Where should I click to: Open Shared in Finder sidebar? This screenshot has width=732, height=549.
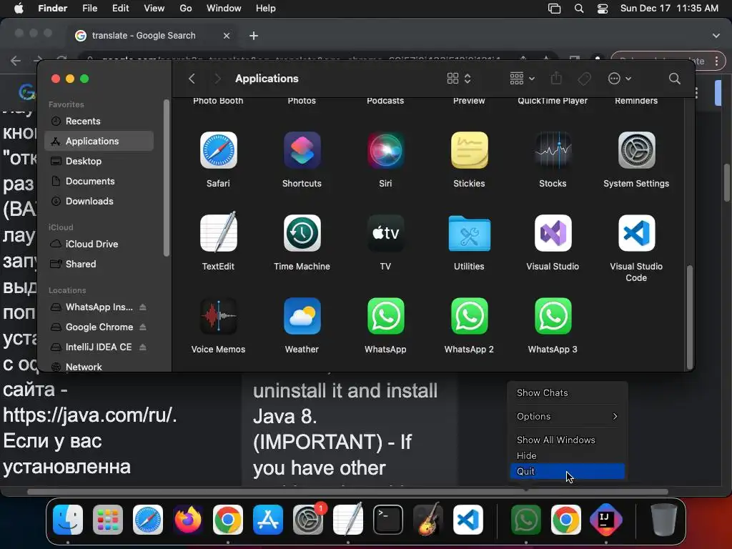pos(99,264)
